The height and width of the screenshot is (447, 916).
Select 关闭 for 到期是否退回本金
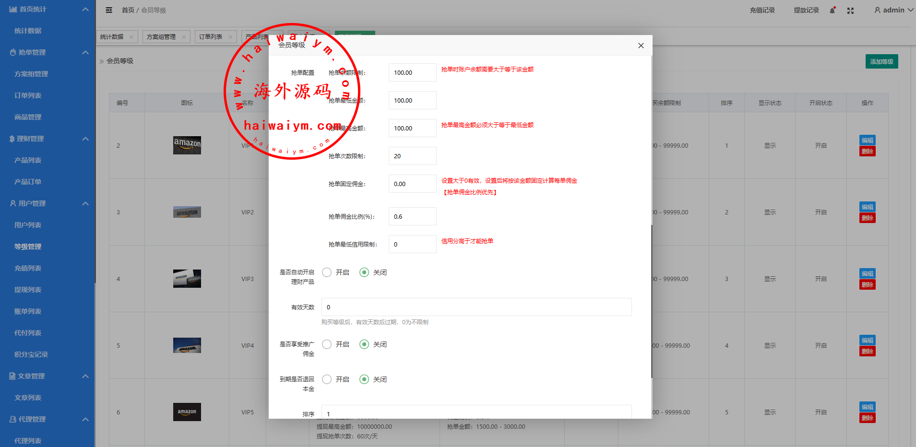click(364, 379)
